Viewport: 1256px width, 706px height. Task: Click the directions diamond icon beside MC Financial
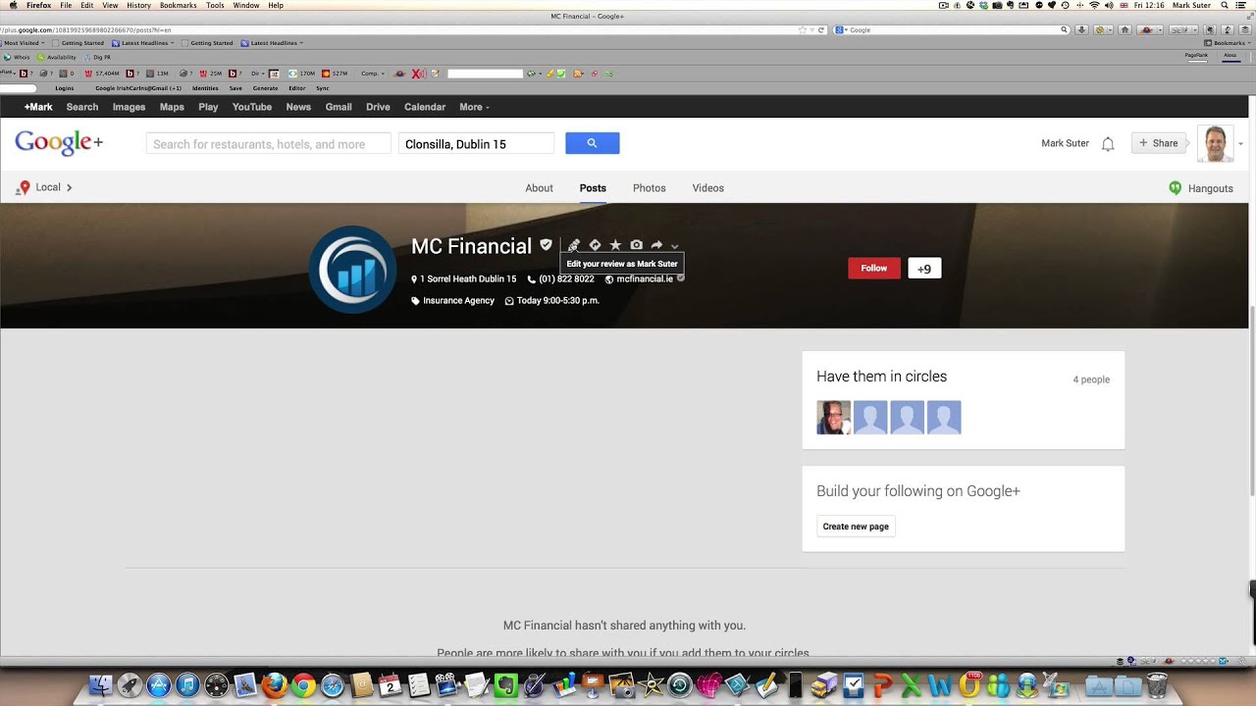595,245
